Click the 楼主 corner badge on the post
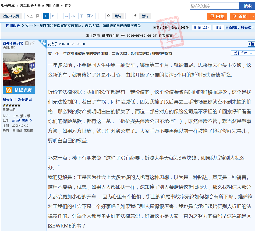 (x=44, y=43)
